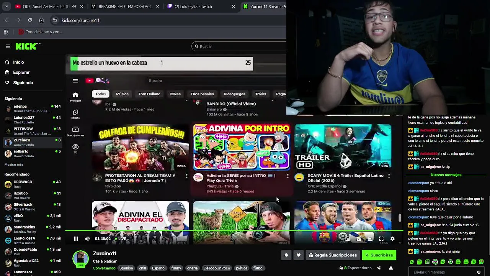Image resolution: width=490 pixels, height=276 pixels.
Task: Open YouTube Shorts in the mini sidebar
Action: (75, 114)
